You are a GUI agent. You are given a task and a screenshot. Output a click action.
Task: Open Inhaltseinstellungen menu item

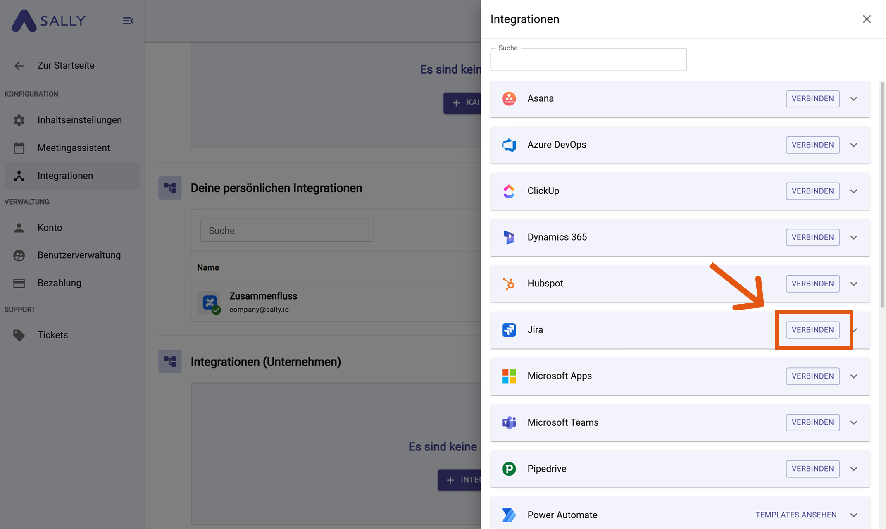[72, 120]
